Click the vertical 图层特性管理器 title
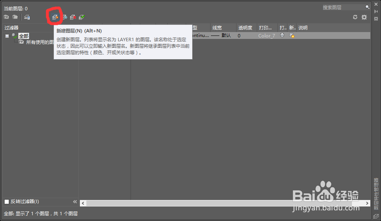The image size is (381, 221). coord(376,194)
